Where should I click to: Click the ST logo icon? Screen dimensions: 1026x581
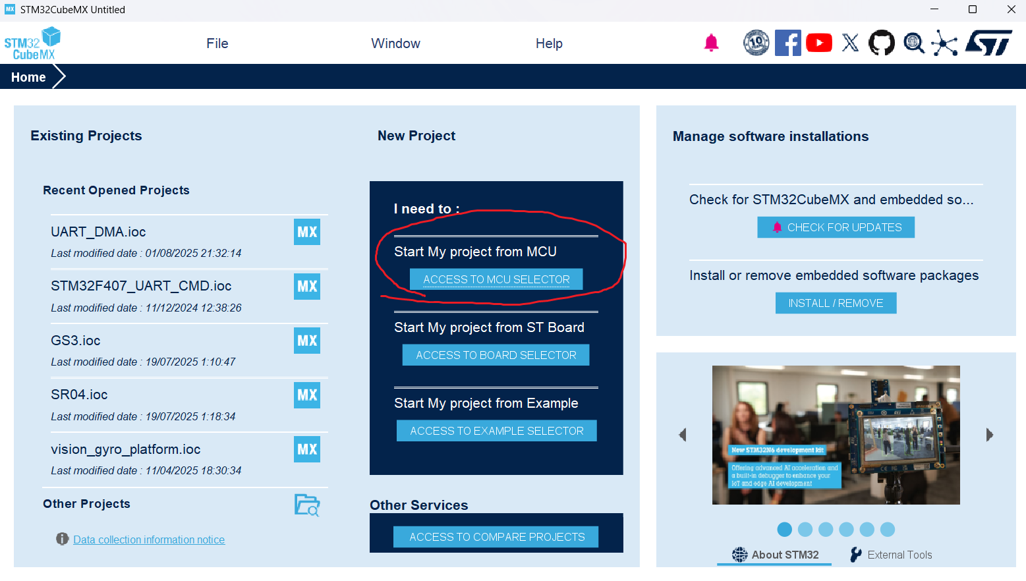point(988,43)
